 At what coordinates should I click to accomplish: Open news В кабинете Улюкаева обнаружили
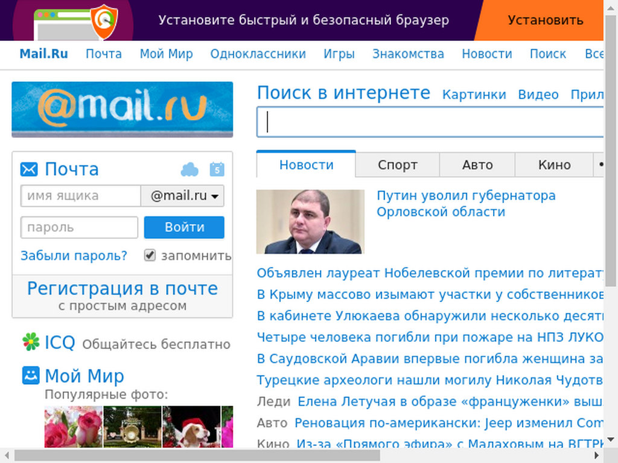point(430,316)
